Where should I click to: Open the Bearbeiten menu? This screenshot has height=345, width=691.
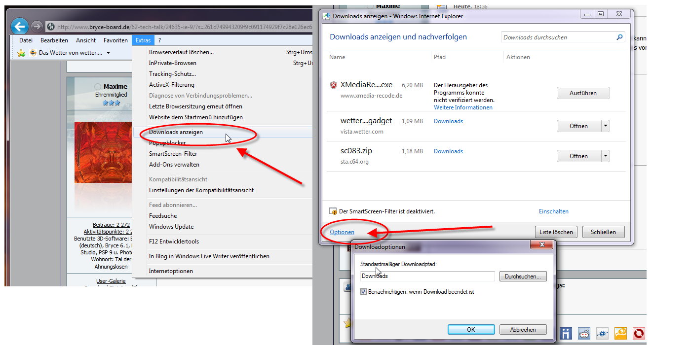click(54, 40)
